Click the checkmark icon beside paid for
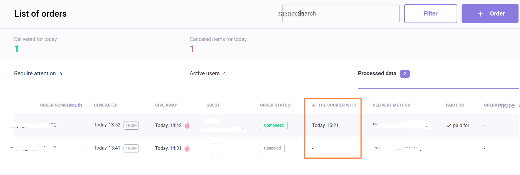 coord(448,126)
